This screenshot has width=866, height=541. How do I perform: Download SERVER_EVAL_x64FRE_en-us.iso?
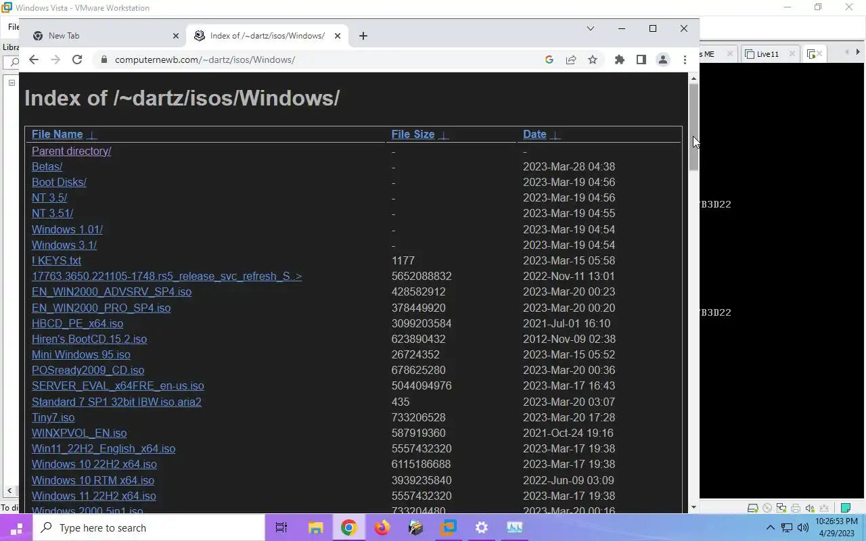click(118, 385)
